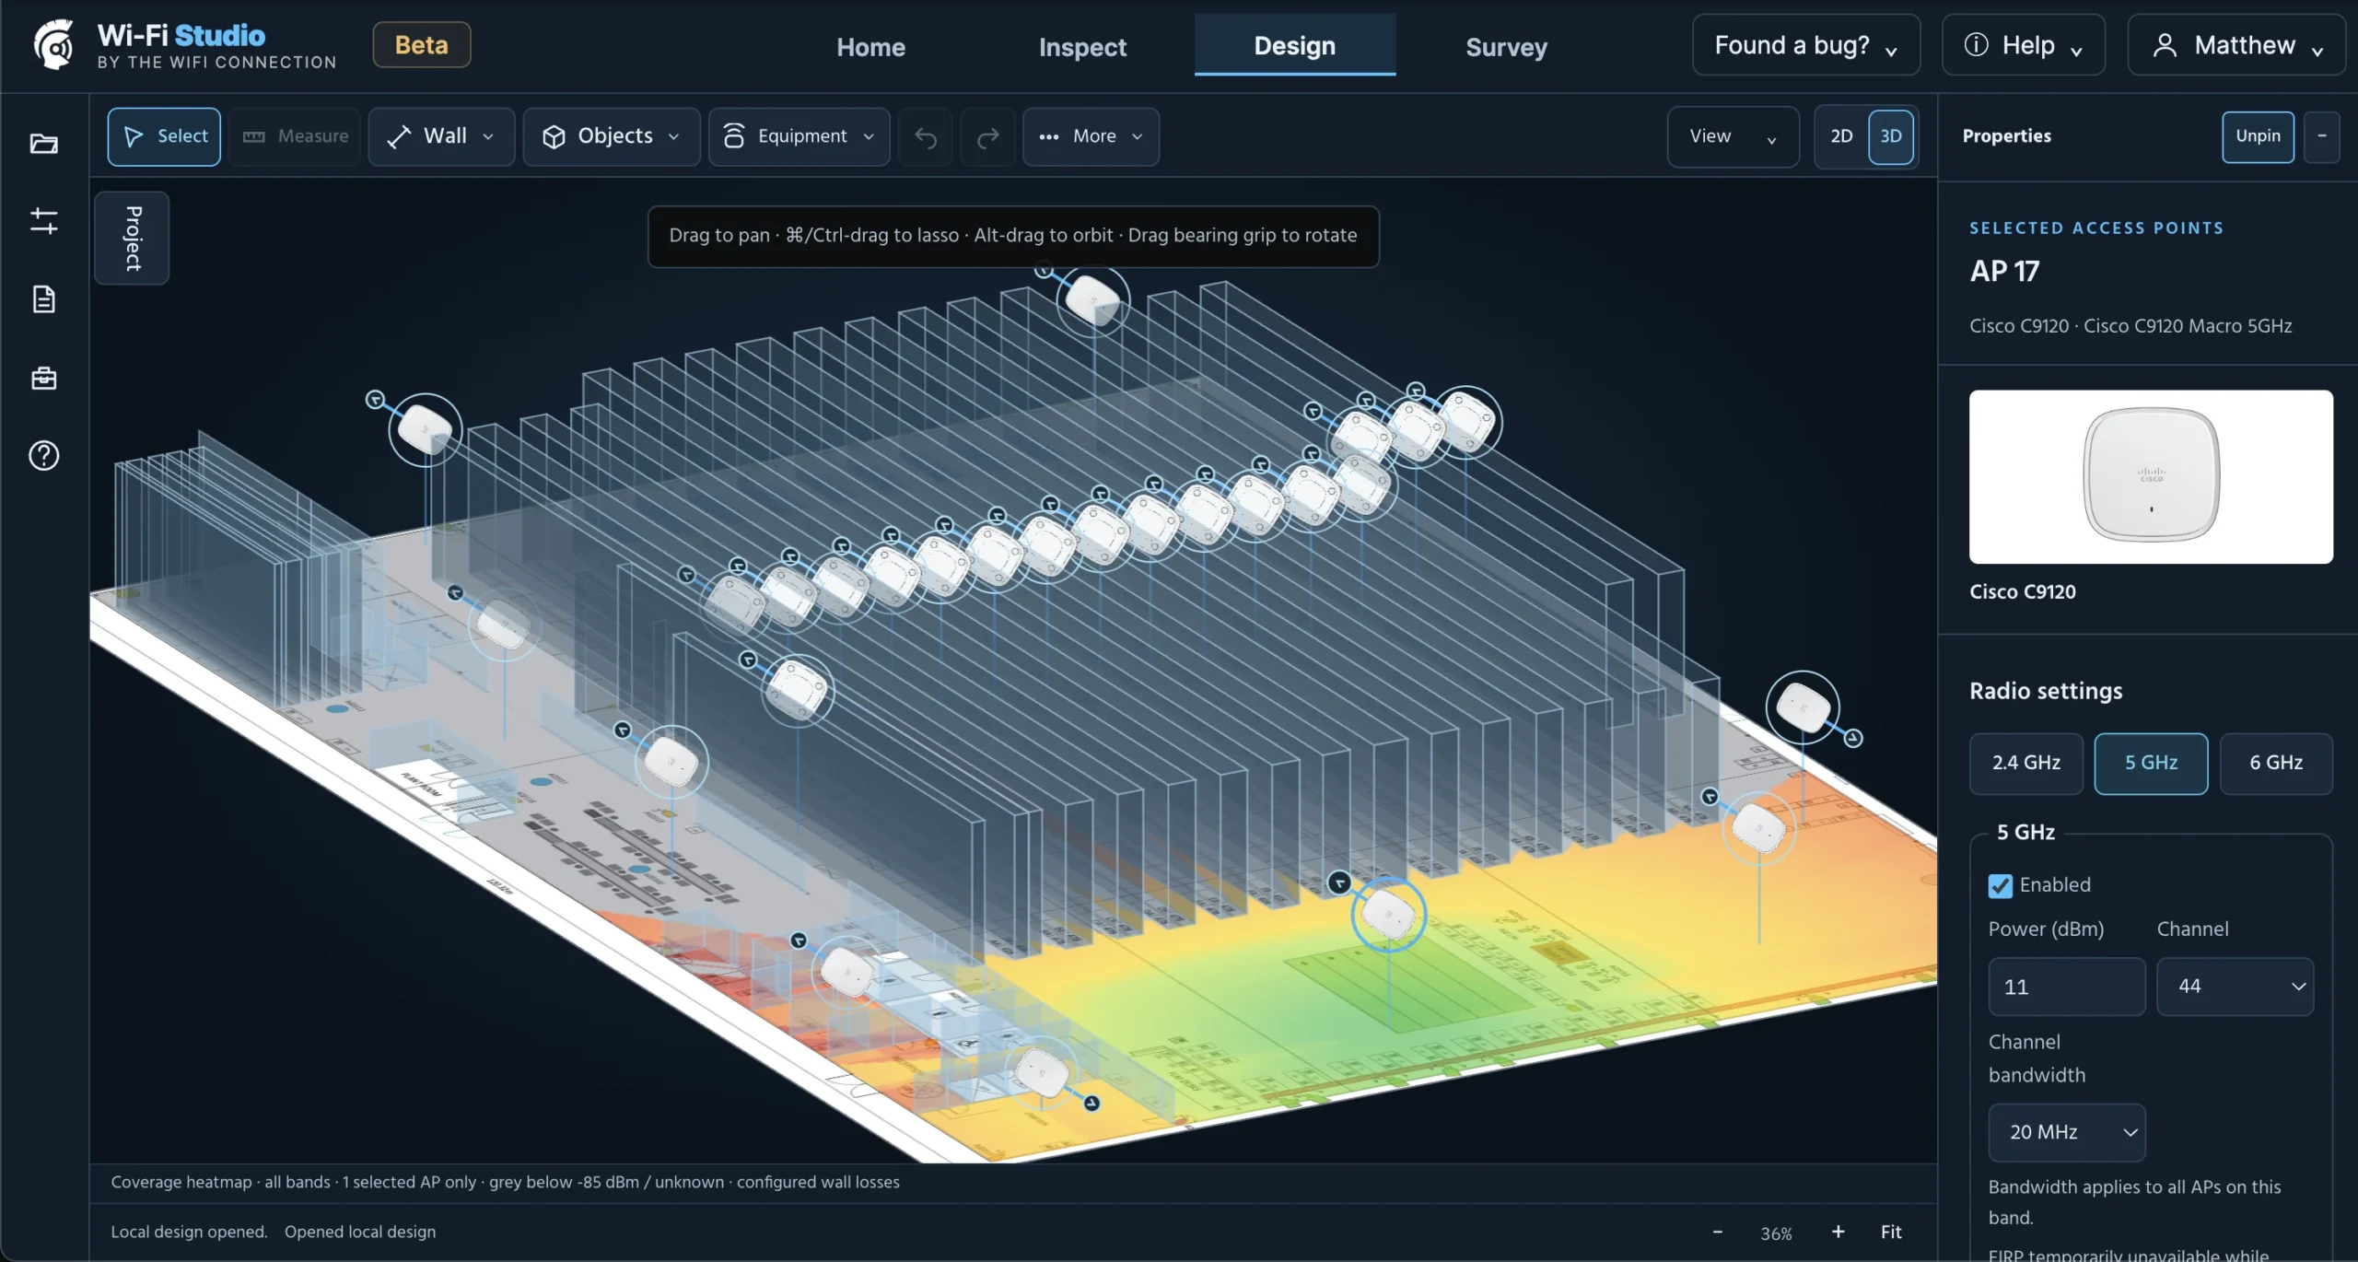
Task: Expand the vertical Project panel tab
Action: tap(132, 238)
